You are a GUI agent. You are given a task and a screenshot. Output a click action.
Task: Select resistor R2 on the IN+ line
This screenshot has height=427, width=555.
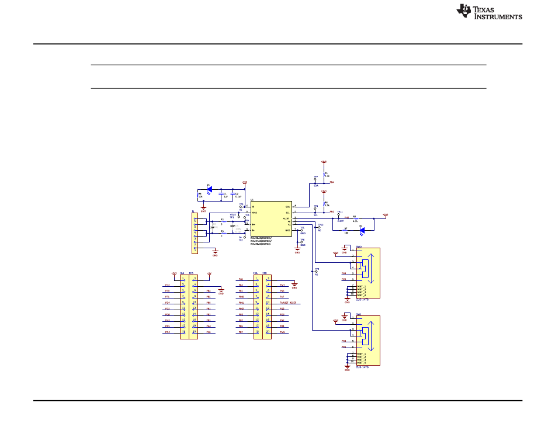224,222
